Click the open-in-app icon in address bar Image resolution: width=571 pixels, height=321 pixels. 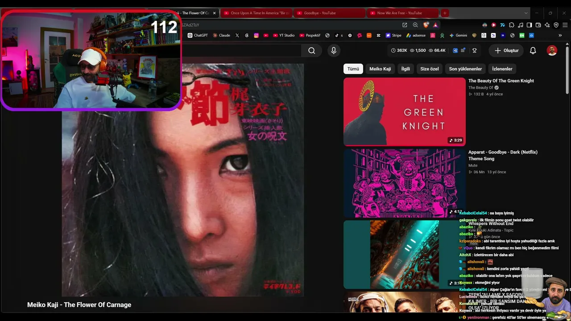tap(405, 25)
